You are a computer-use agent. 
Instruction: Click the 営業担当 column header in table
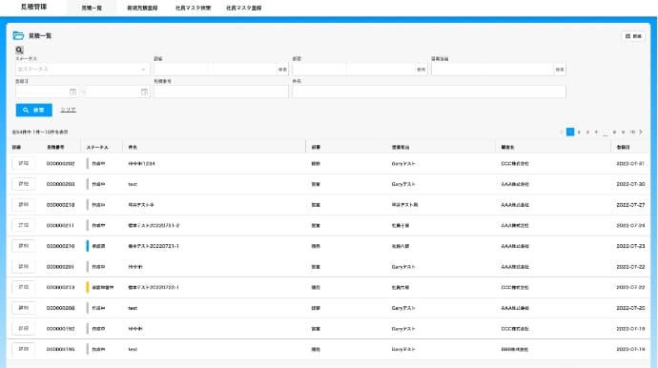(401, 147)
